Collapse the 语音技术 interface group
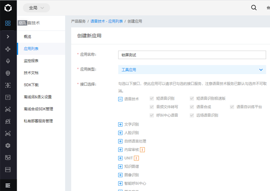 (x=120, y=99)
